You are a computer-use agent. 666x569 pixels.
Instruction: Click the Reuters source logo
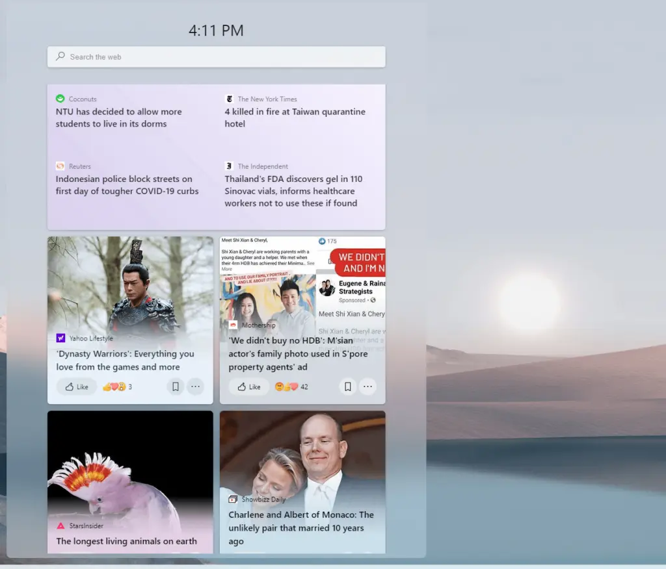click(60, 166)
